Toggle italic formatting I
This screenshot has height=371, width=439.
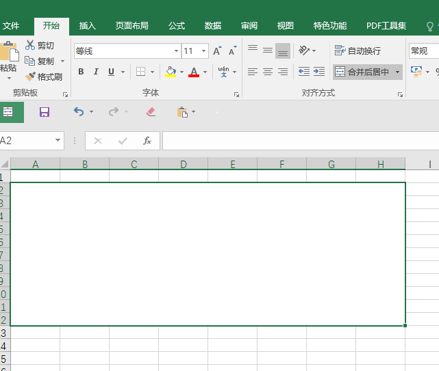pos(96,72)
